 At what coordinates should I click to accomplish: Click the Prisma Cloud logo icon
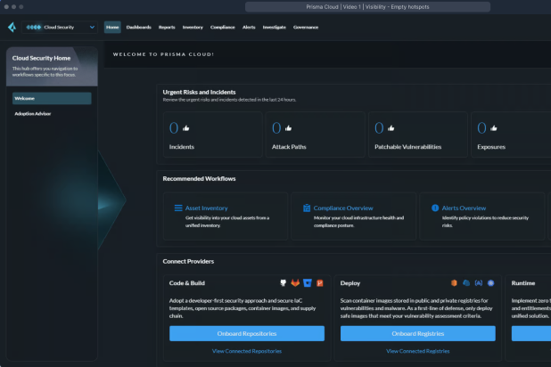[12, 27]
